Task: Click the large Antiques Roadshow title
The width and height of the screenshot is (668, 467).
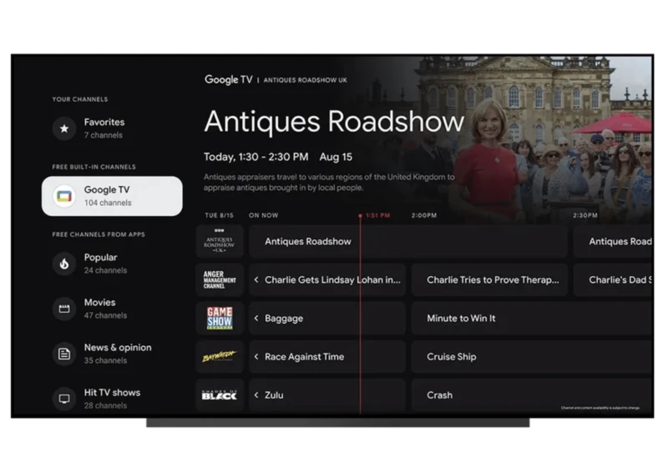Action: click(x=334, y=122)
